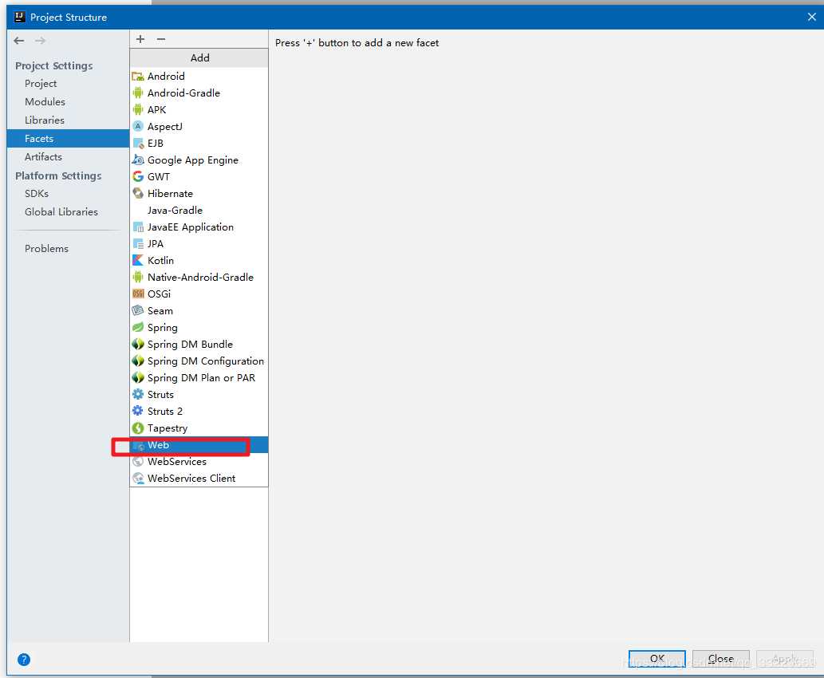Viewport: 824px width, 678px height.
Task: Choose Struts 2 facet type
Action: pyautogui.click(x=199, y=411)
